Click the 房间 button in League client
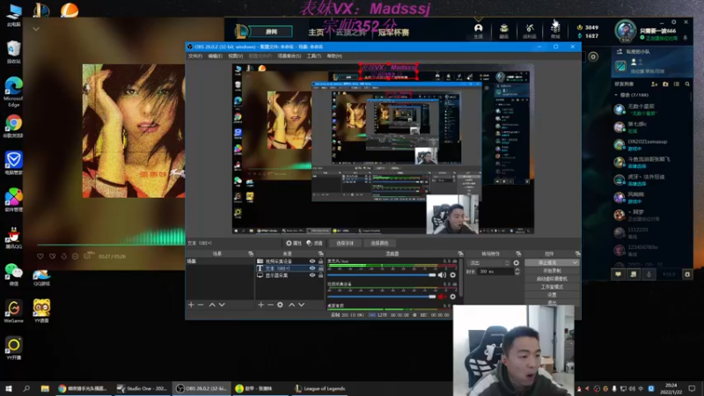 coord(271,32)
